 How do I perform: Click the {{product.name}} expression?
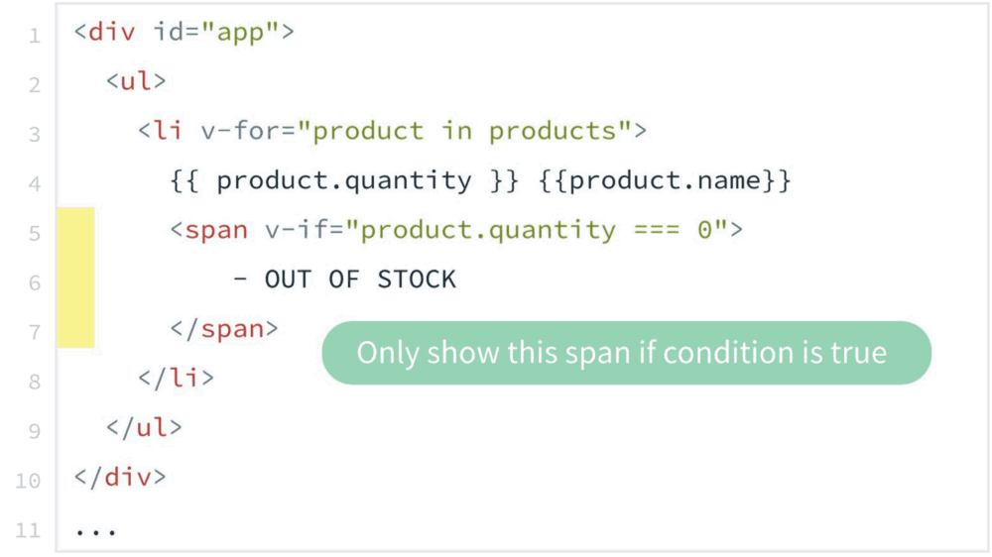pyautogui.click(x=665, y=180)
